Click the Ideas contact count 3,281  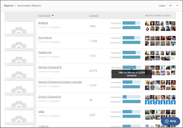[92, 115]
